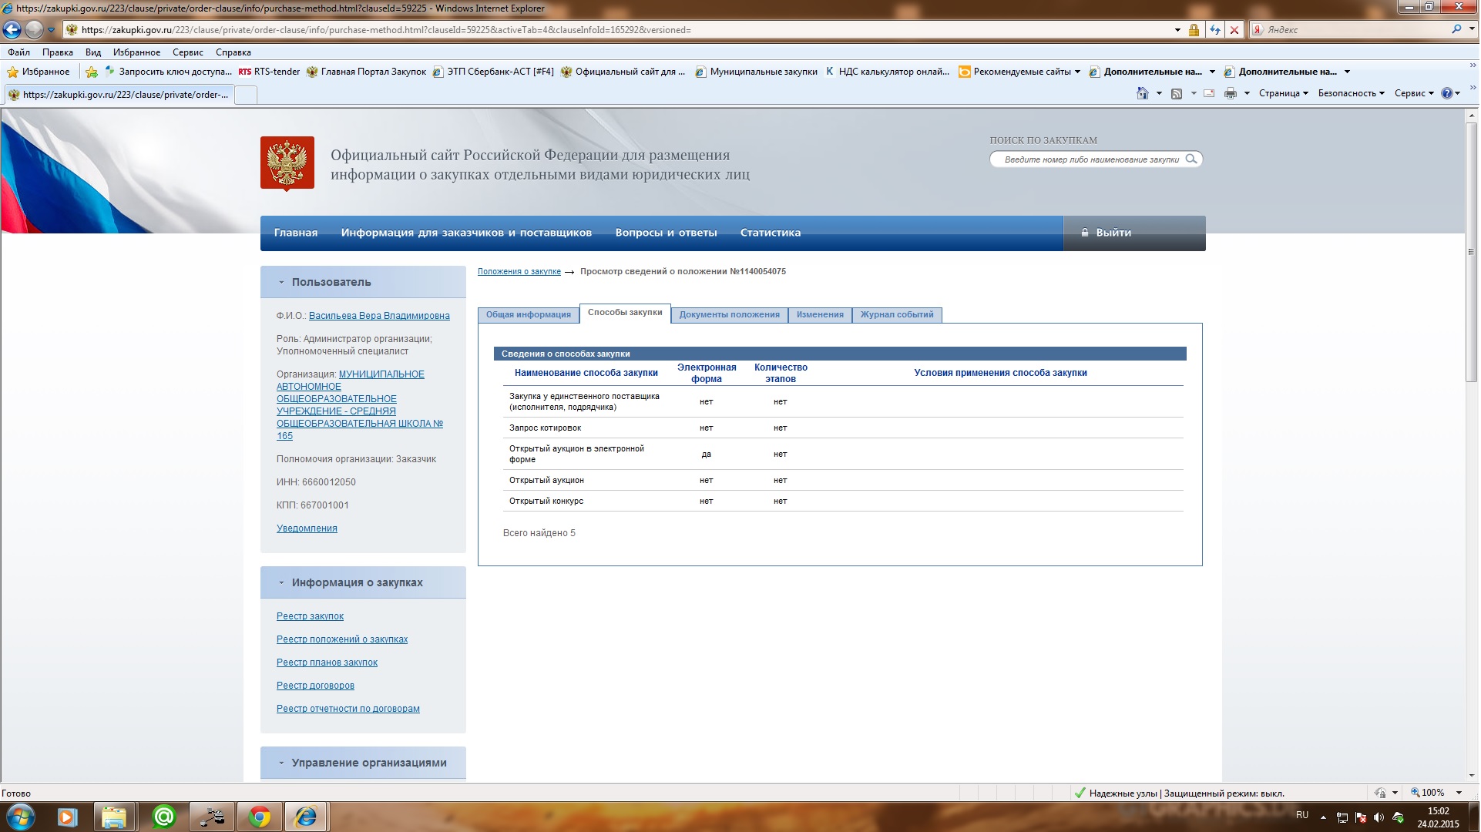Click the Выйти logout button

[1113, 233]
